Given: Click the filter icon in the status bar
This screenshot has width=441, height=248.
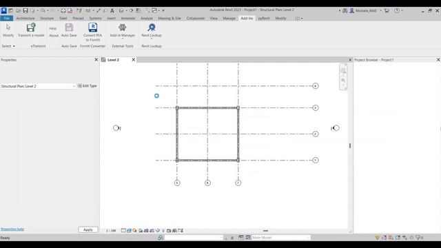Looking at the screenshot, I should click(x=418, y=238).
